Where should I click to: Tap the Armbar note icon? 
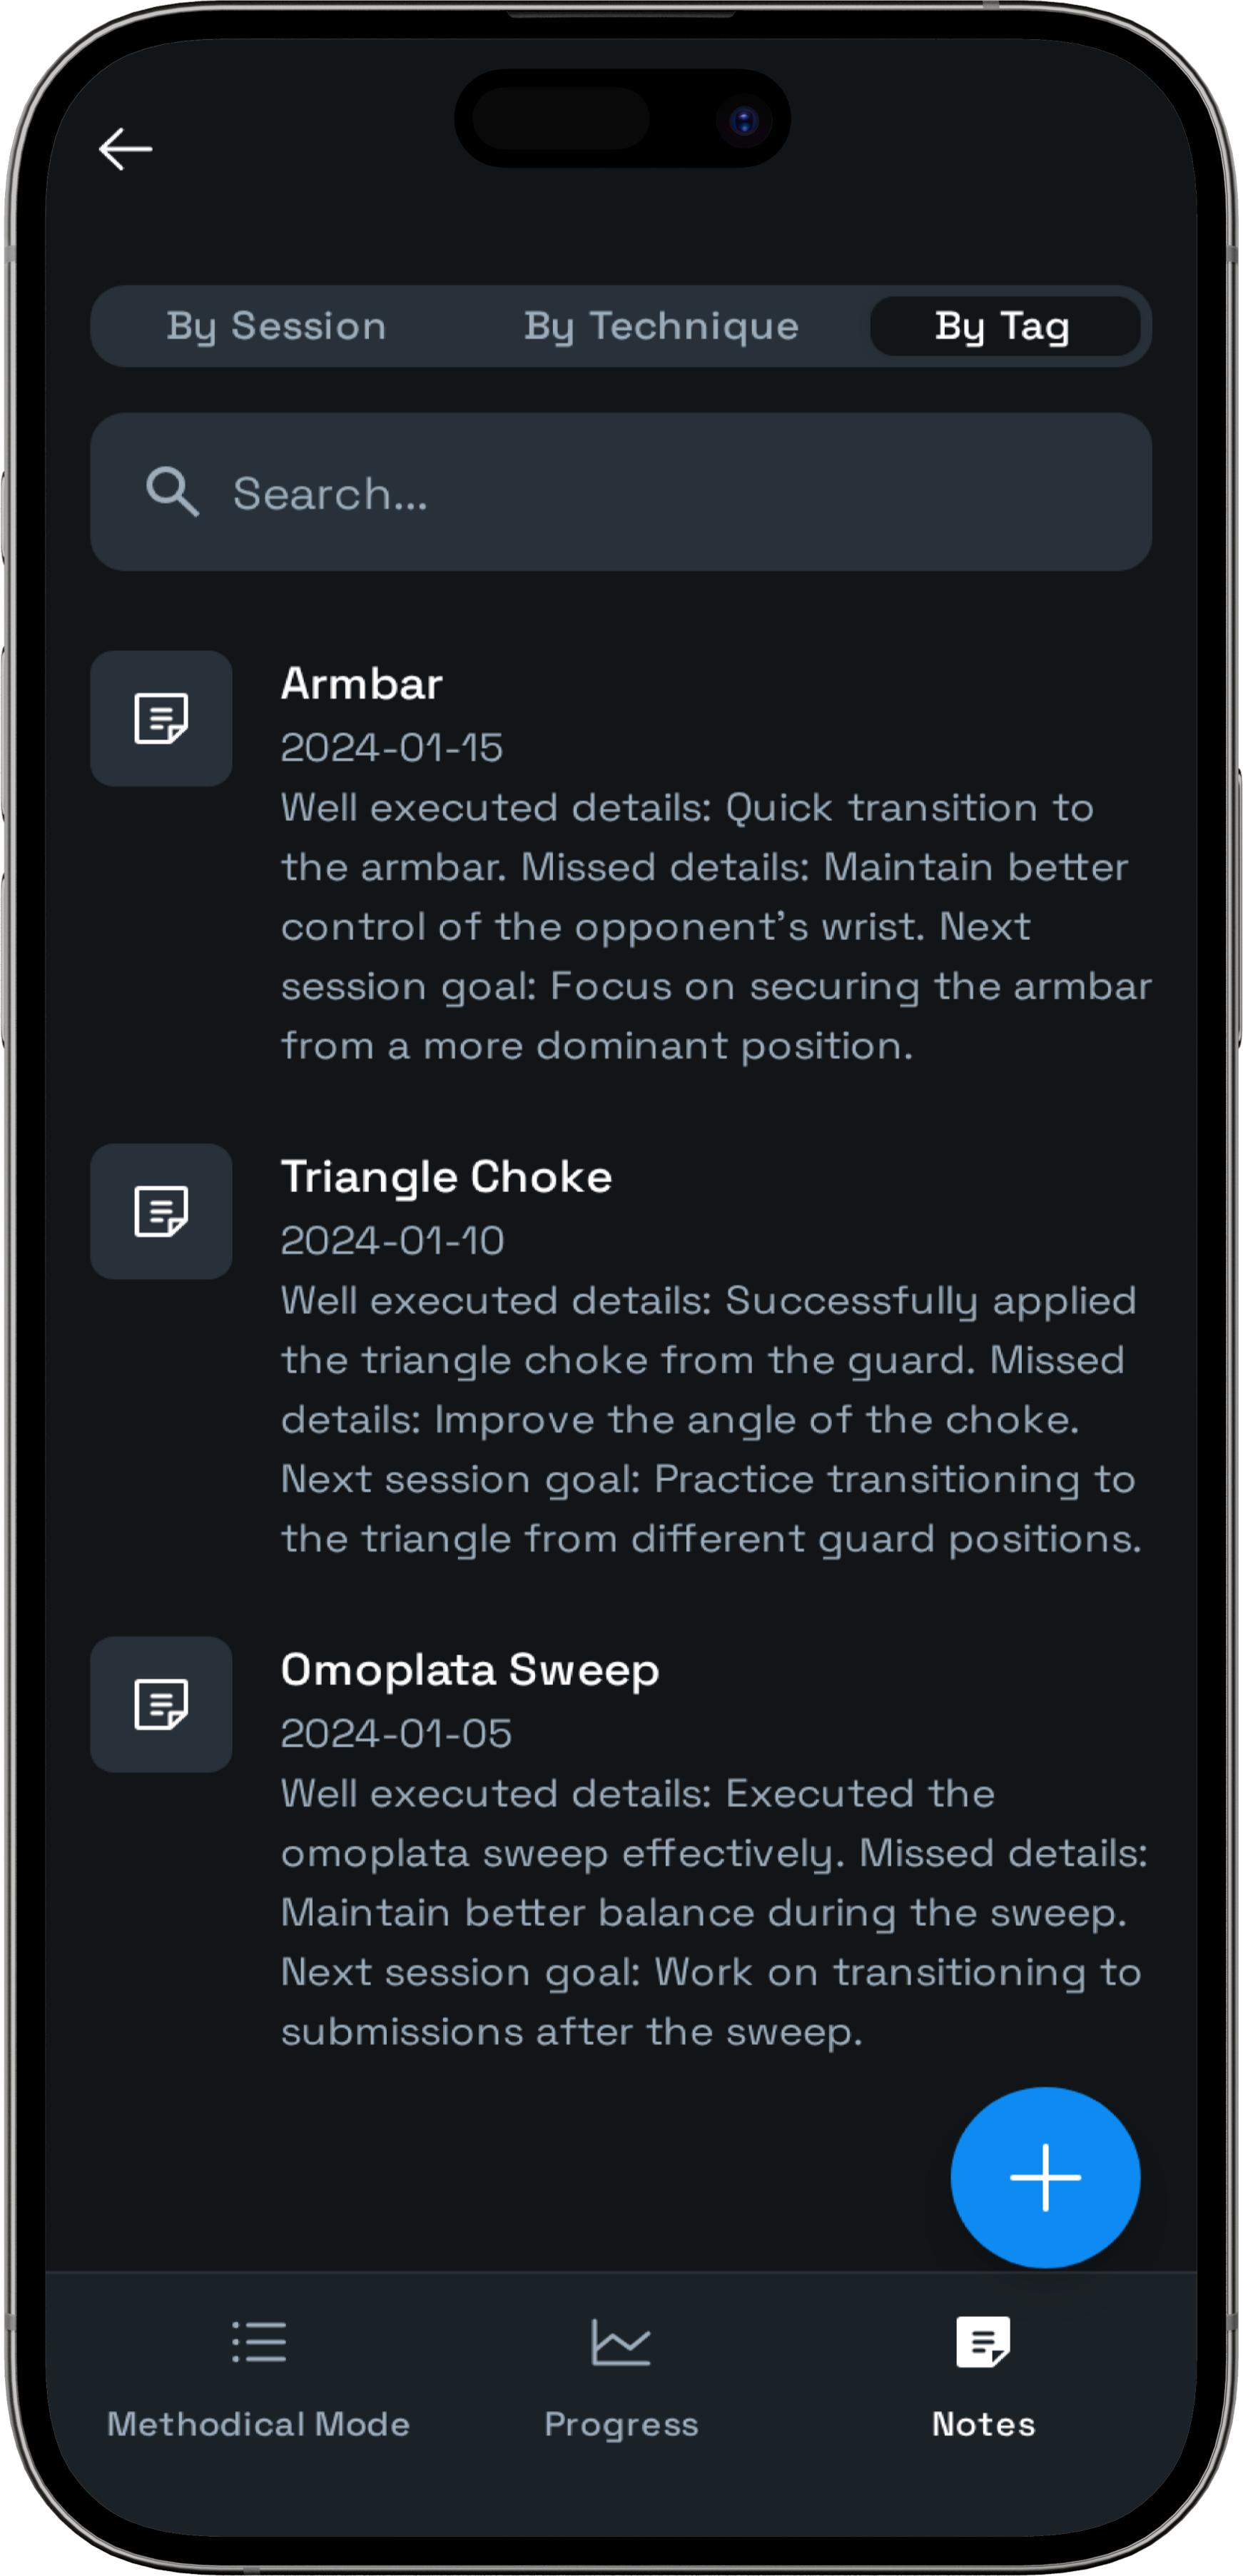161,718
